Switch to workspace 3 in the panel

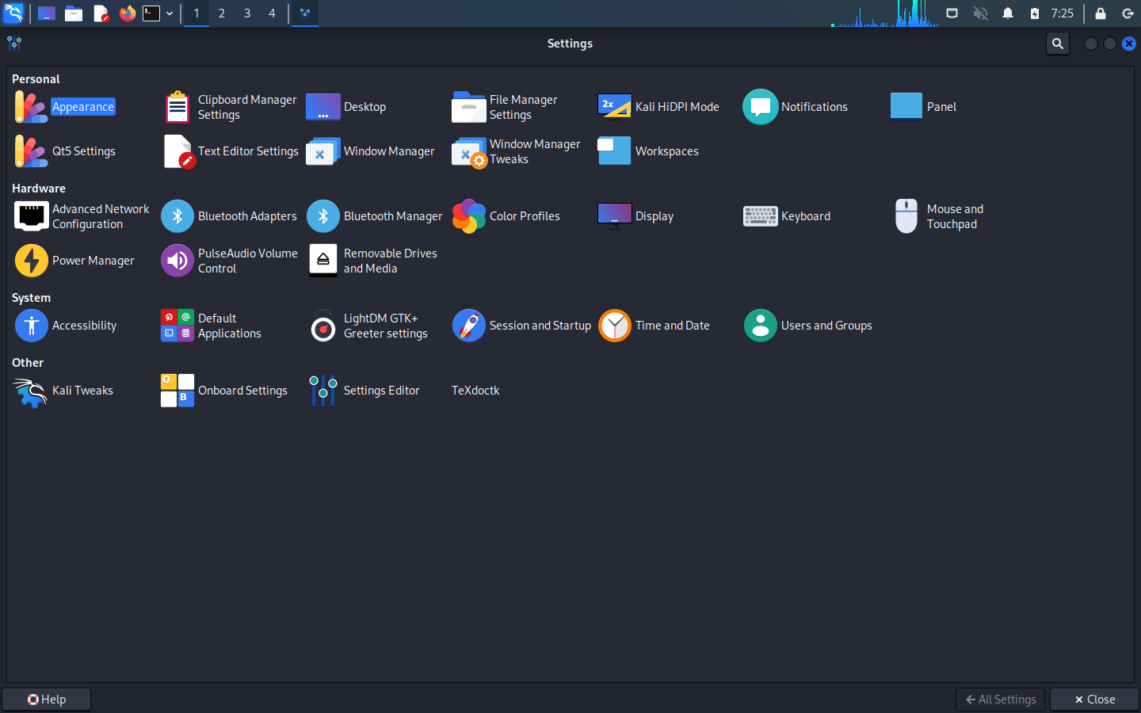[247, 13]
